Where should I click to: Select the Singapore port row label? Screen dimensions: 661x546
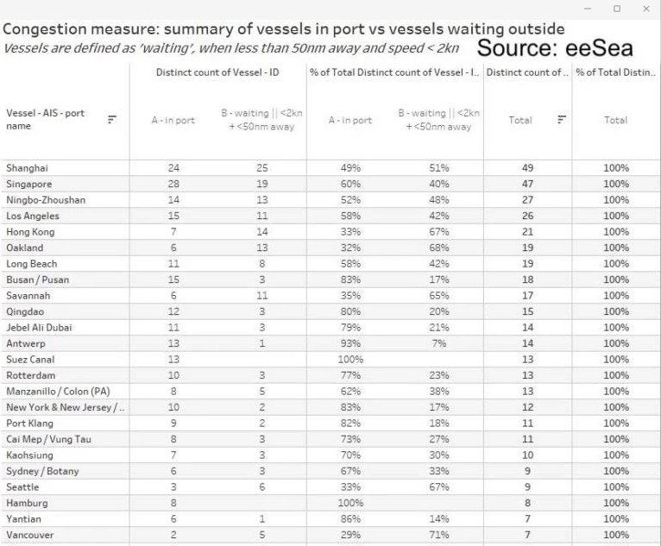[x=29, y=184]
